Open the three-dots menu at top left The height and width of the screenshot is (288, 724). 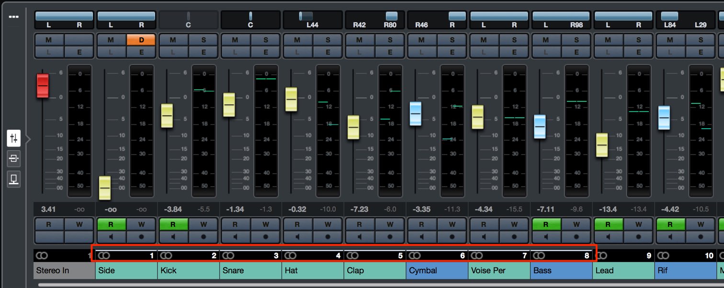point(13,17)
